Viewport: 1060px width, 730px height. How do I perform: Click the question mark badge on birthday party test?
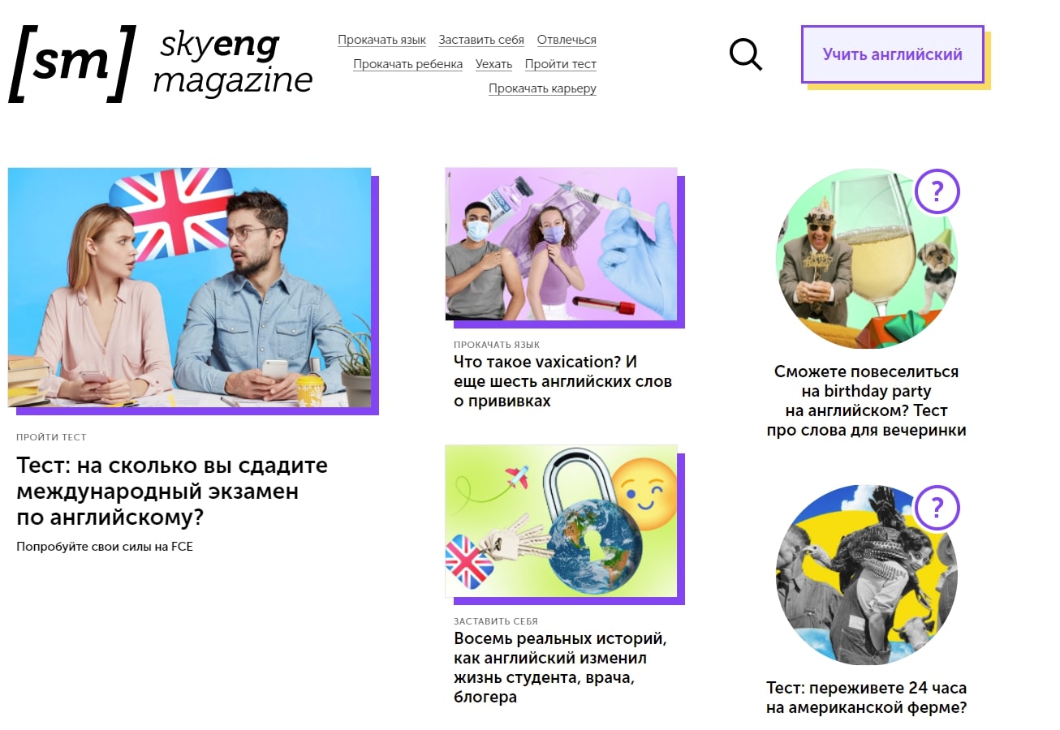click(x=937, y=192)
